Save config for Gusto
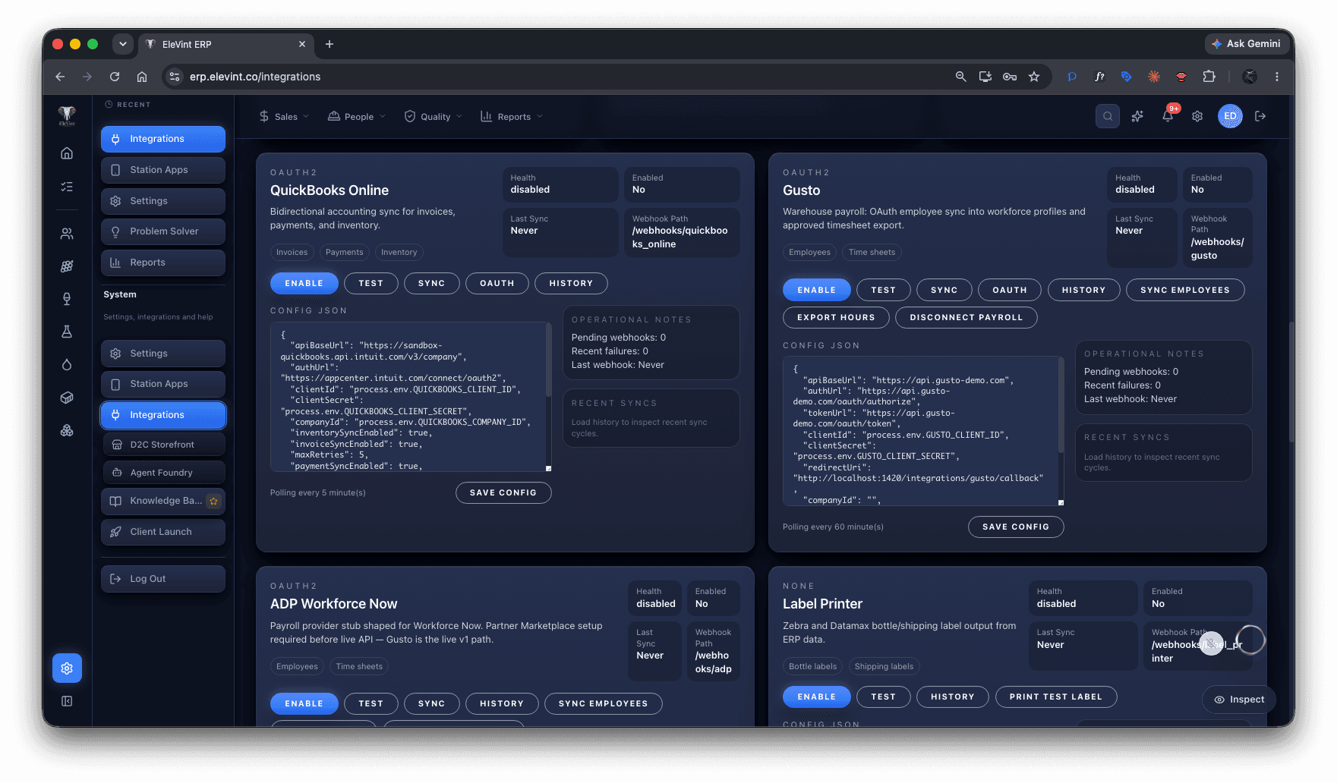Screen dimensions: 1337x783 (1016, 527)
